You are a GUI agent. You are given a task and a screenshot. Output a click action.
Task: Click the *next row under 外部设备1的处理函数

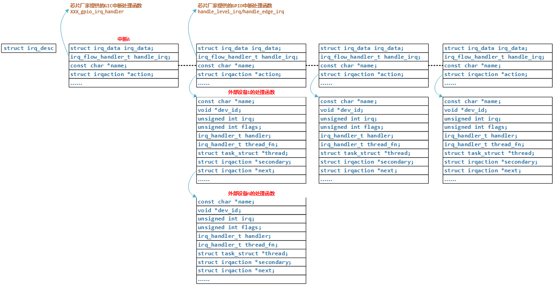251,170
